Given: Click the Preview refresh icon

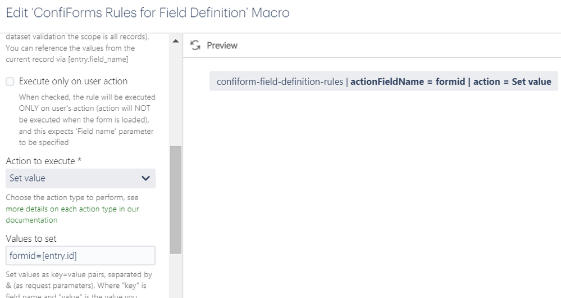Looking at the screenshot, I should [x=195, y=46].
